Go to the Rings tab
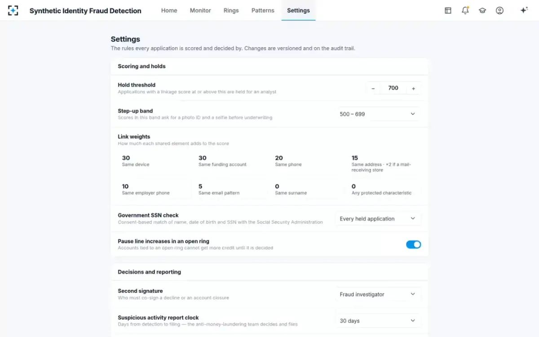Screen dimensions: 539x337 231,10
